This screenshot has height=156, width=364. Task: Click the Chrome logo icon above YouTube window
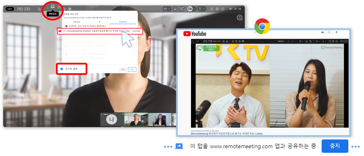(x=262, y=26)
